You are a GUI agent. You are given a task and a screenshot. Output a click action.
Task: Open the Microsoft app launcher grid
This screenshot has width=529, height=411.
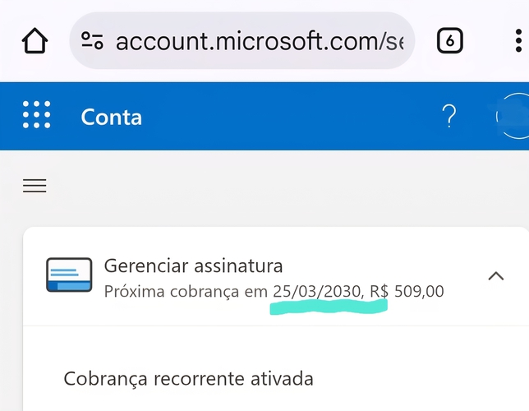coord(36,116)
